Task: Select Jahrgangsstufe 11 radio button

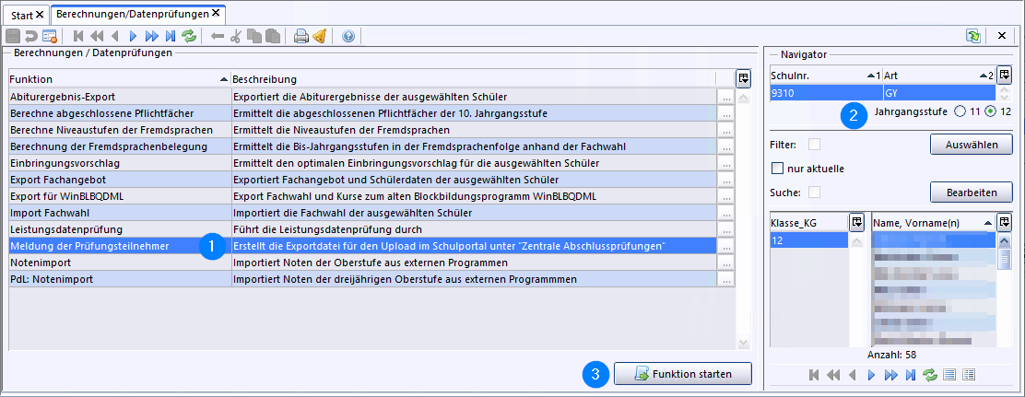Action: click(960, 111)
